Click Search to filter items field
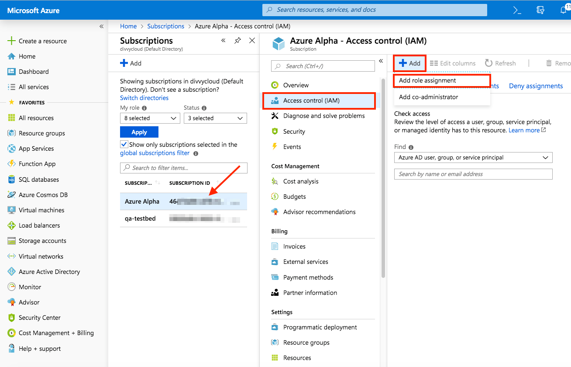This screenshot has width=571, height=367. tap(184, 168)
